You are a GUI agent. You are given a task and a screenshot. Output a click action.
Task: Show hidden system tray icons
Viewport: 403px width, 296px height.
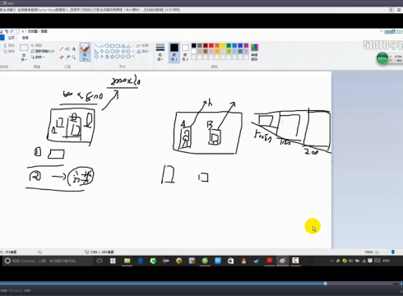click(331, 261)
